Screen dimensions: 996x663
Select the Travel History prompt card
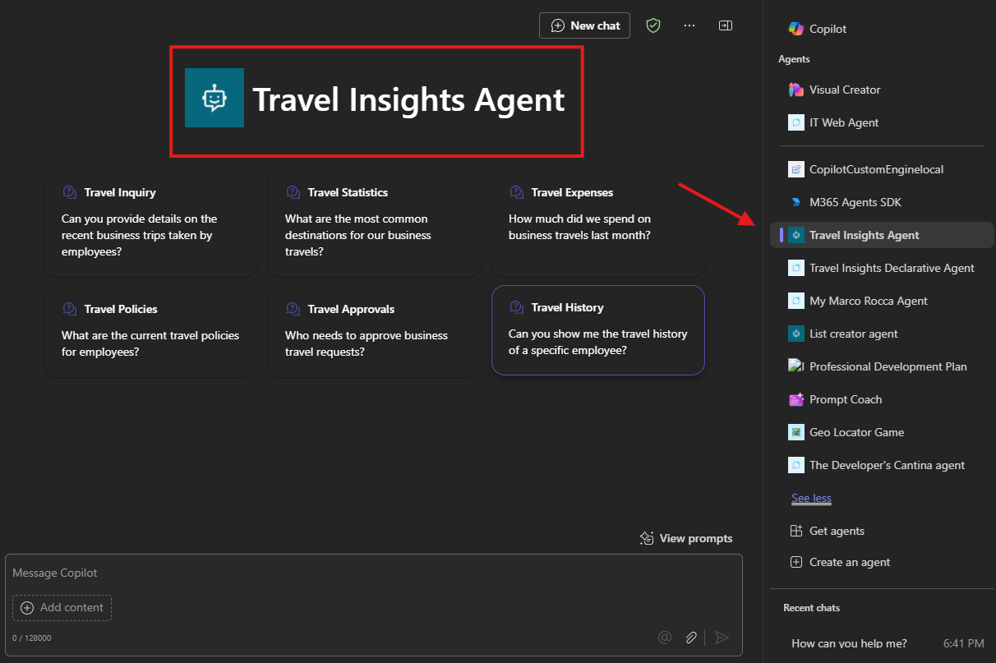pyautogui.click(x=598, y=330)
